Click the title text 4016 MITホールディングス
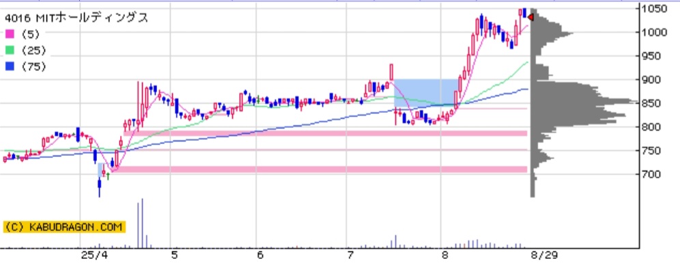Viewport: 680px width, 274px height. tap(76, 18)
